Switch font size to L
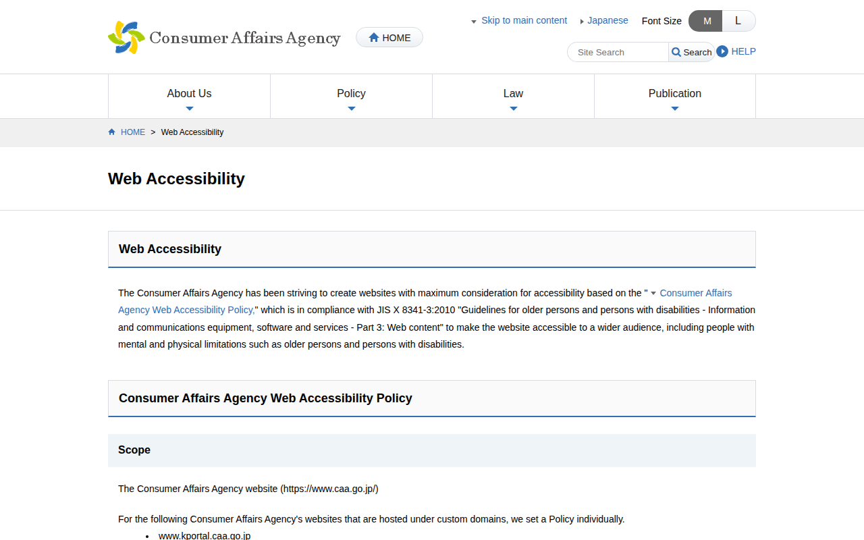This screenshot has width=864, height=540. coord(738,21)
